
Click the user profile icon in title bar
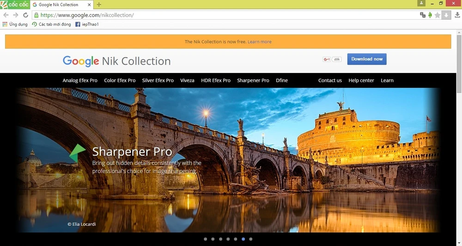click(421, 3)
